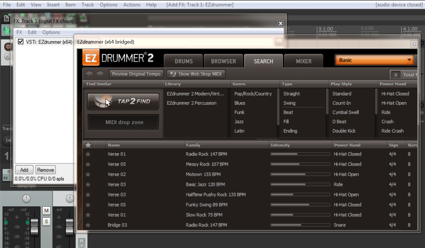Select Swing type filter
This screenshot has width=425, height=248.
pyautogui.click(x=289, y=103)
